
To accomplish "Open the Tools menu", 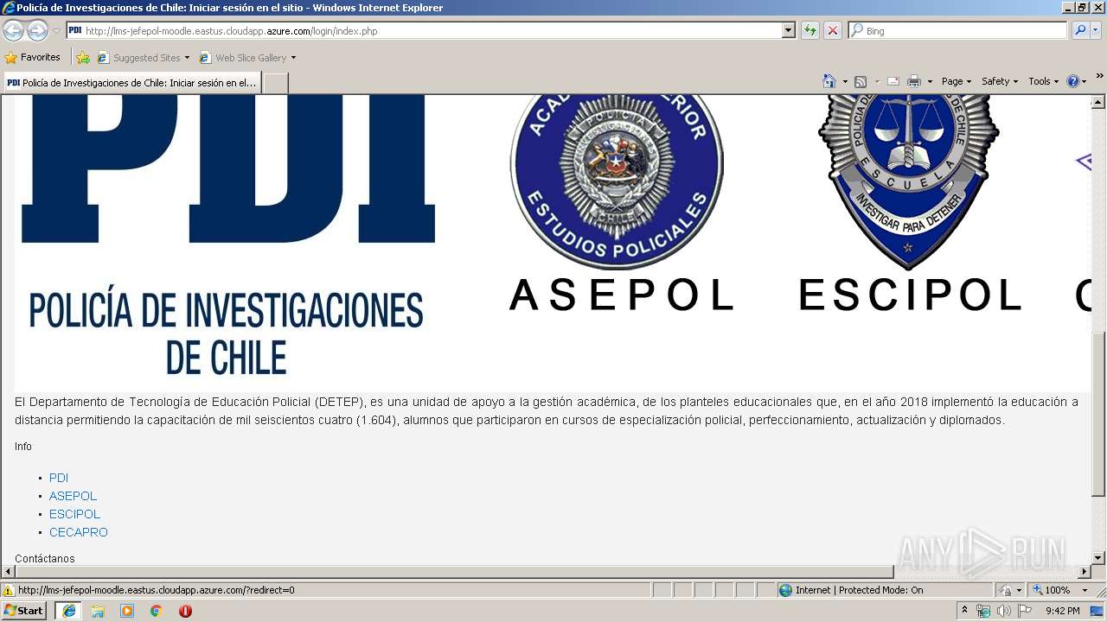I will pos(1043,81).
